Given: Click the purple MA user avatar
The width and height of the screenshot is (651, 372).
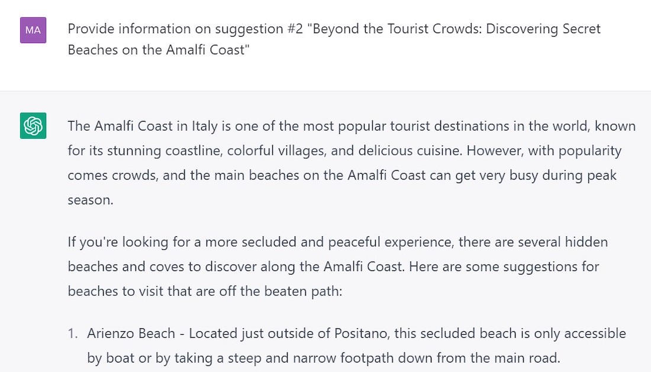Looking at the screenshot, I should click(33, 30).
